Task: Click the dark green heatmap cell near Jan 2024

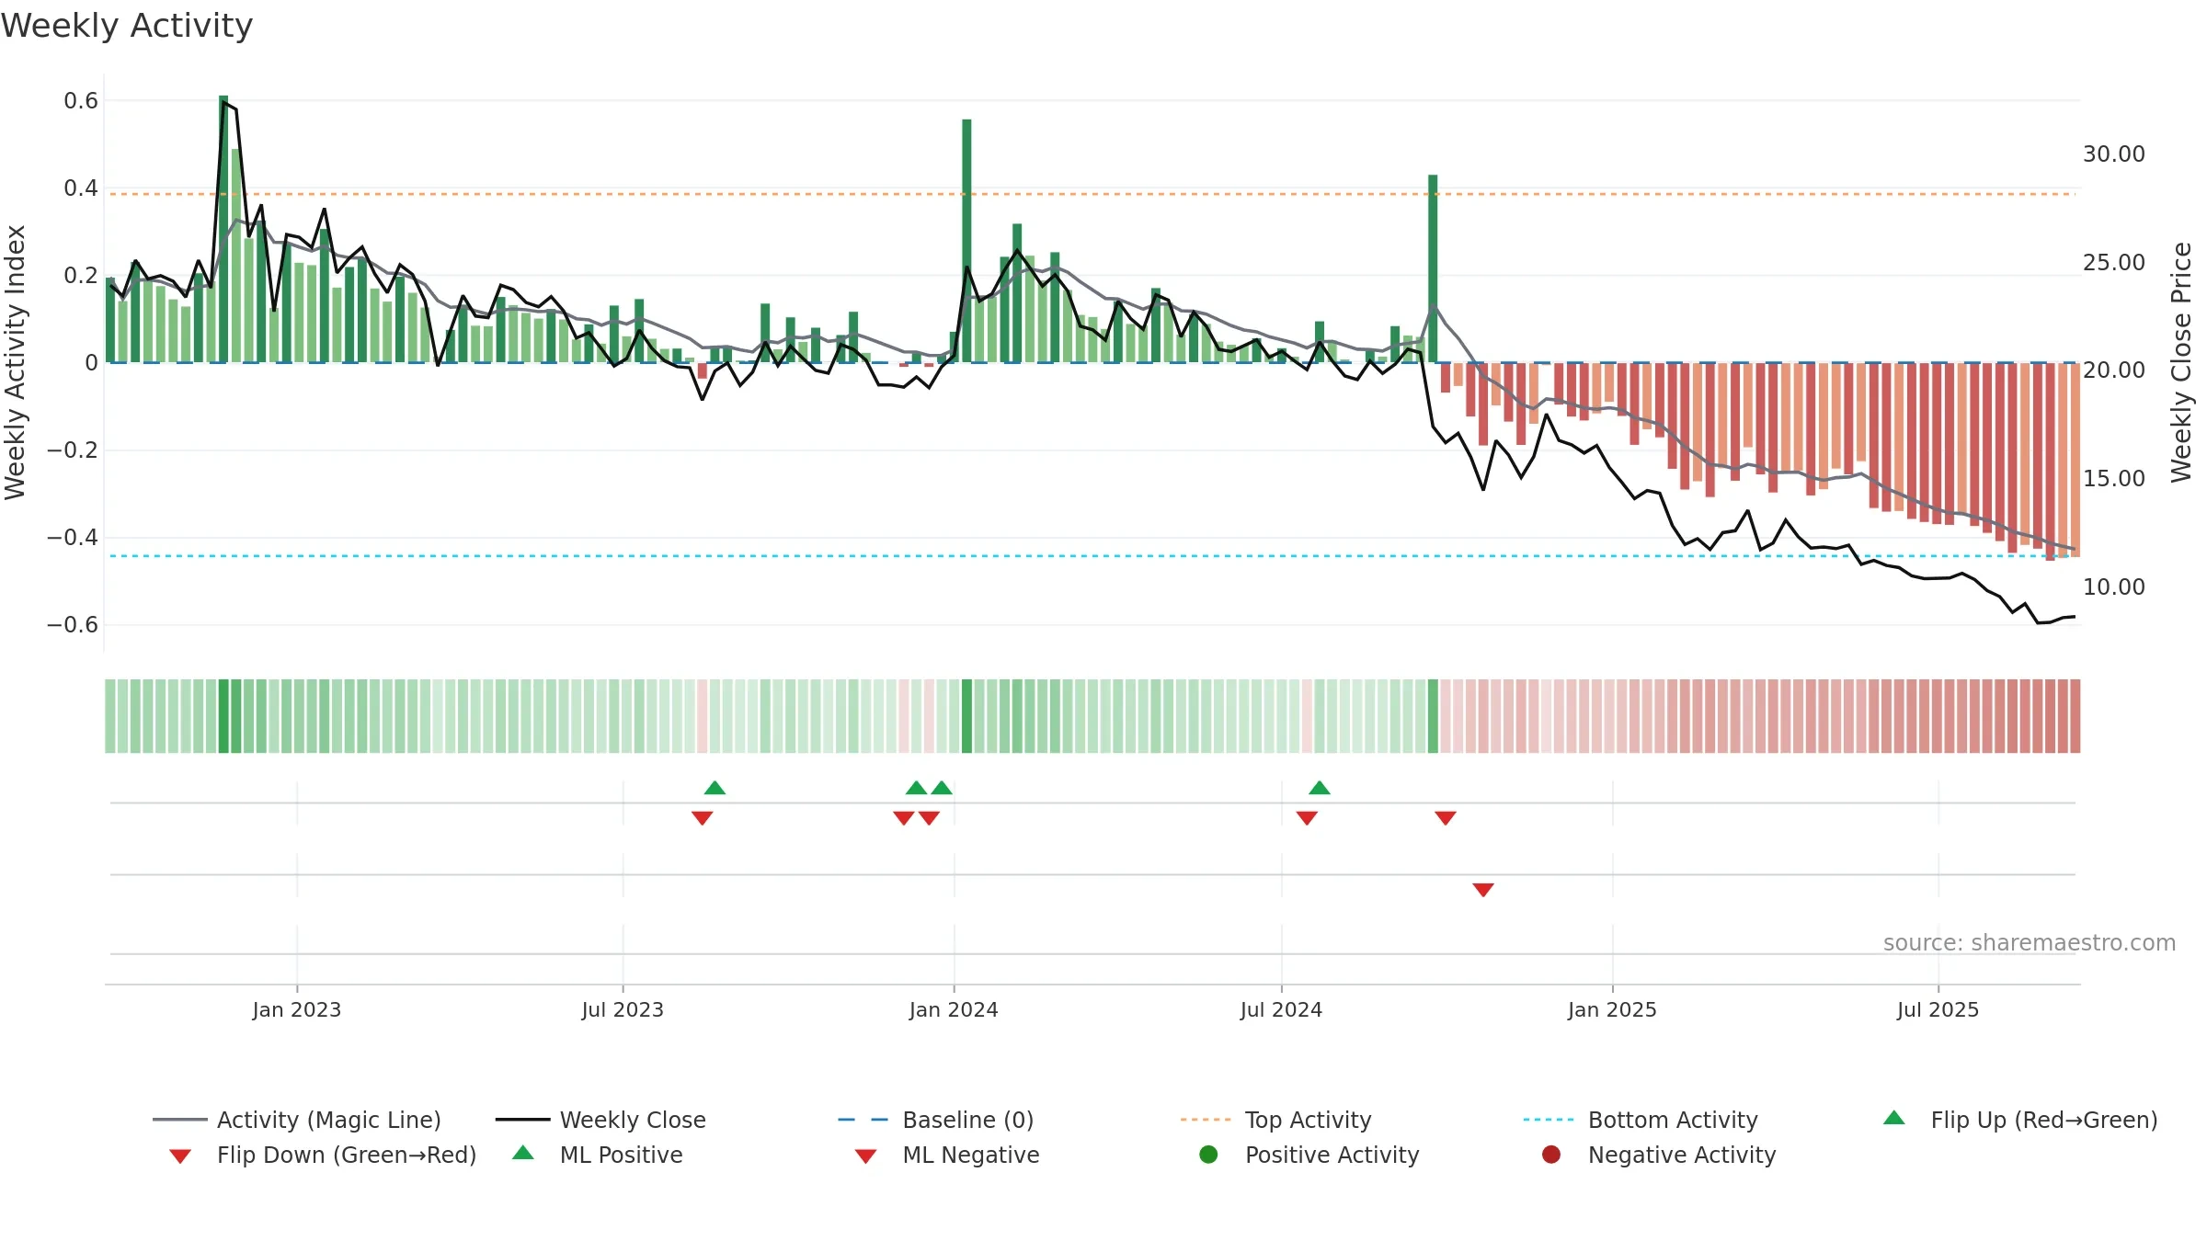Action: 966,716
